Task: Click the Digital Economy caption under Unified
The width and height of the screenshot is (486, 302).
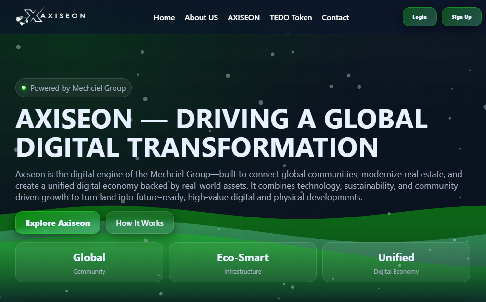Action: tap(396, 272)
